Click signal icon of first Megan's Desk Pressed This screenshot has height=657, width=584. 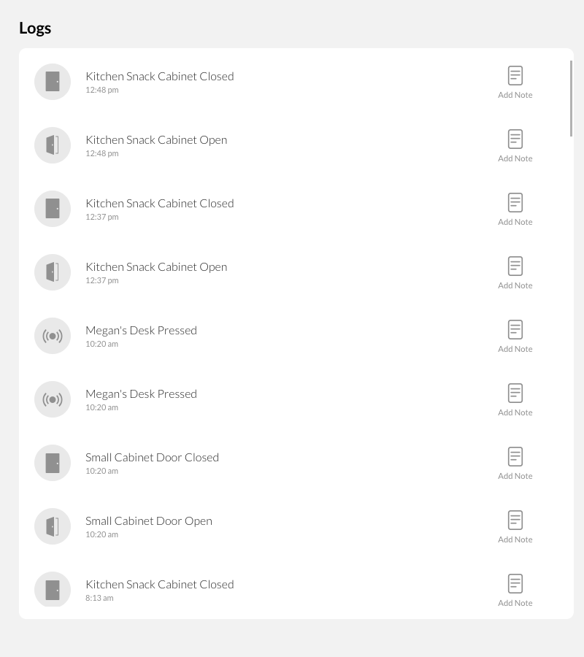point(53,336)
